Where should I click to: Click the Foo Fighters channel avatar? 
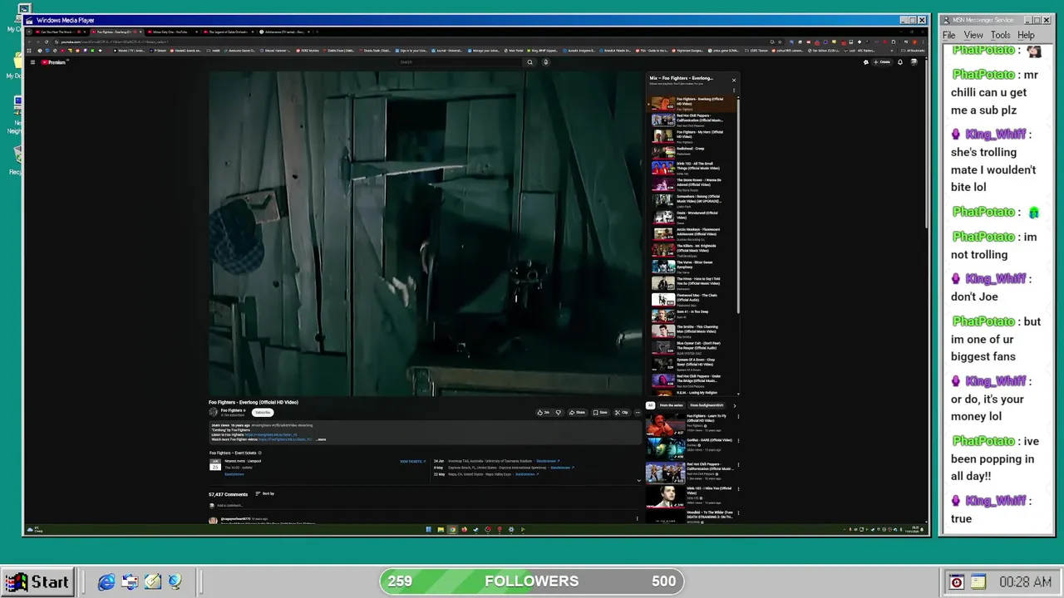[214, 412]
